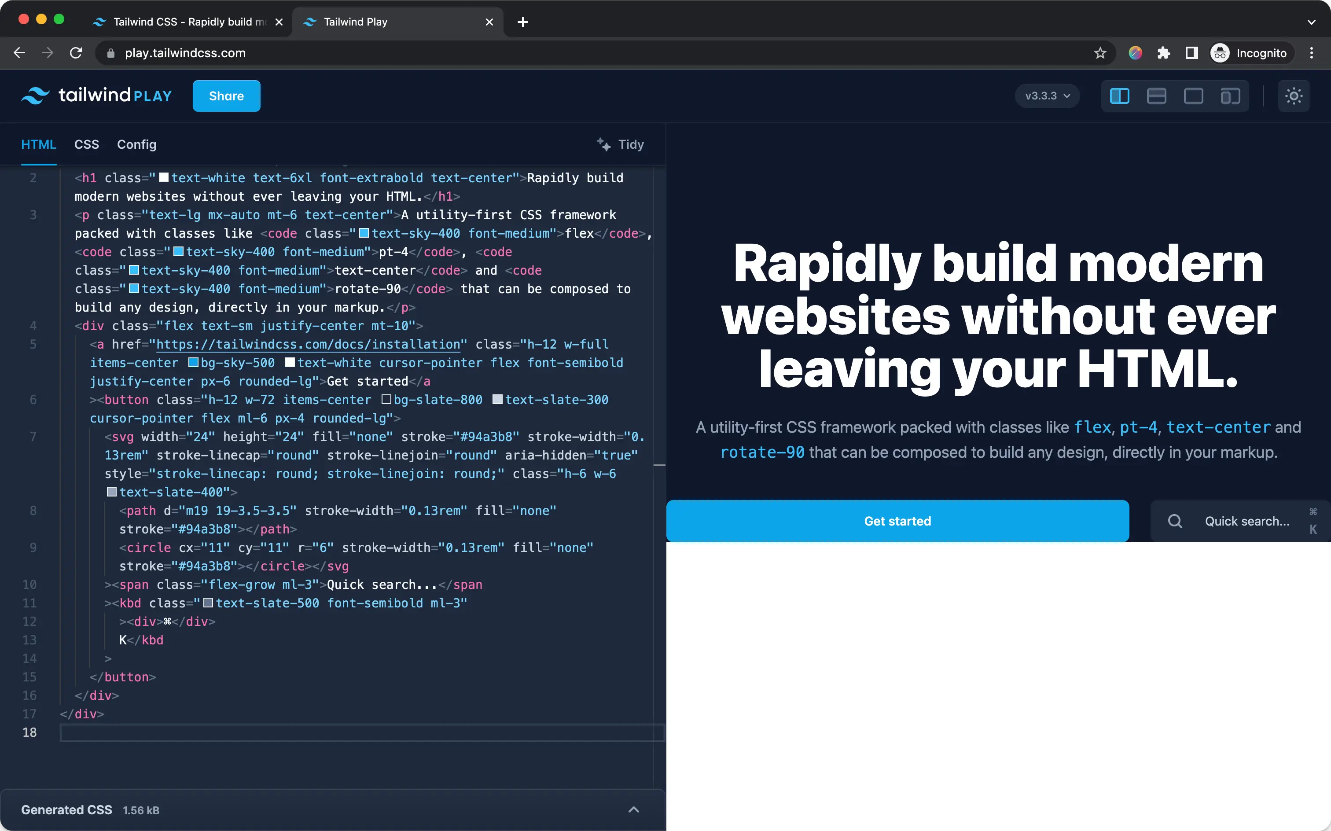Click the rotate-90 code word in preview
Viewport: 1331px width, 831px height.
coord(762,452)
